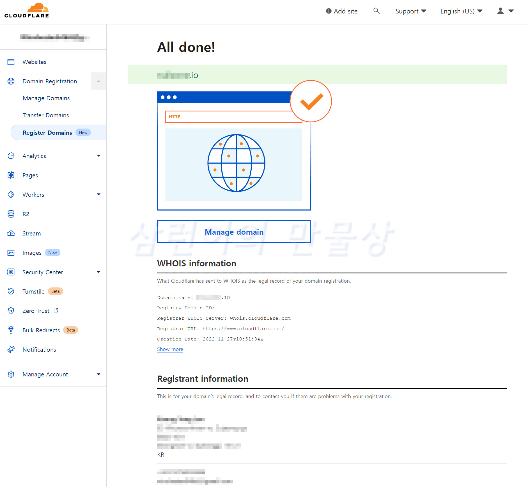Click the Manage domain button
This screenshot has height=487, width=528.
click(x=234, y=232)
